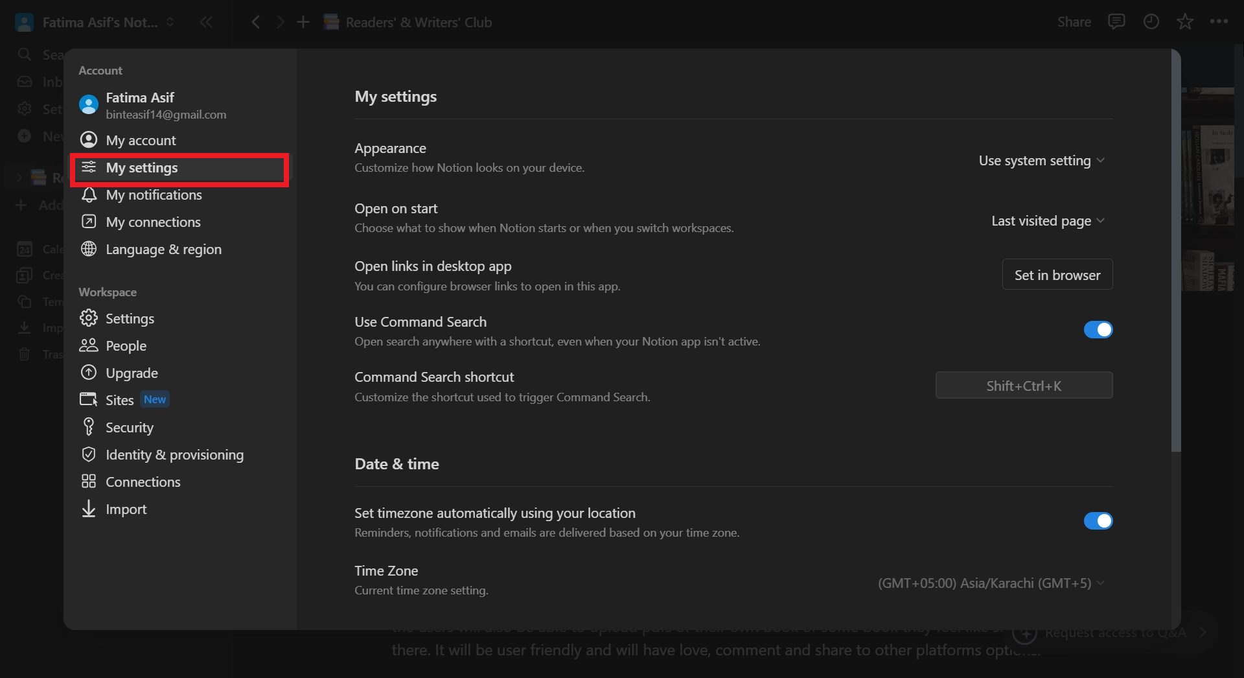
Task: Click the Shift+Ctrl+K shortcut field
Action: [x=1024, y=386]
